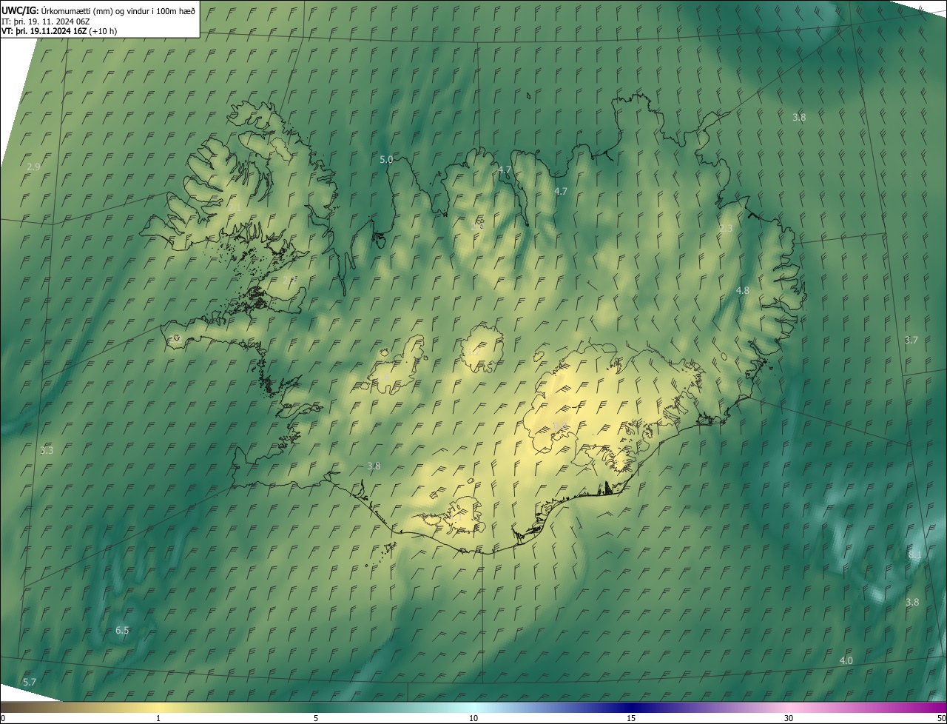This screenshot has width=947, height=724.
Task: Click the 8.1 value label on the map
Action: 915,555
